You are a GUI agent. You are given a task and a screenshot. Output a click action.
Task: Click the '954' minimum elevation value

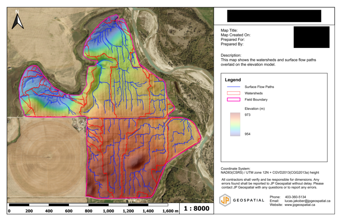(x=247, y=134)
